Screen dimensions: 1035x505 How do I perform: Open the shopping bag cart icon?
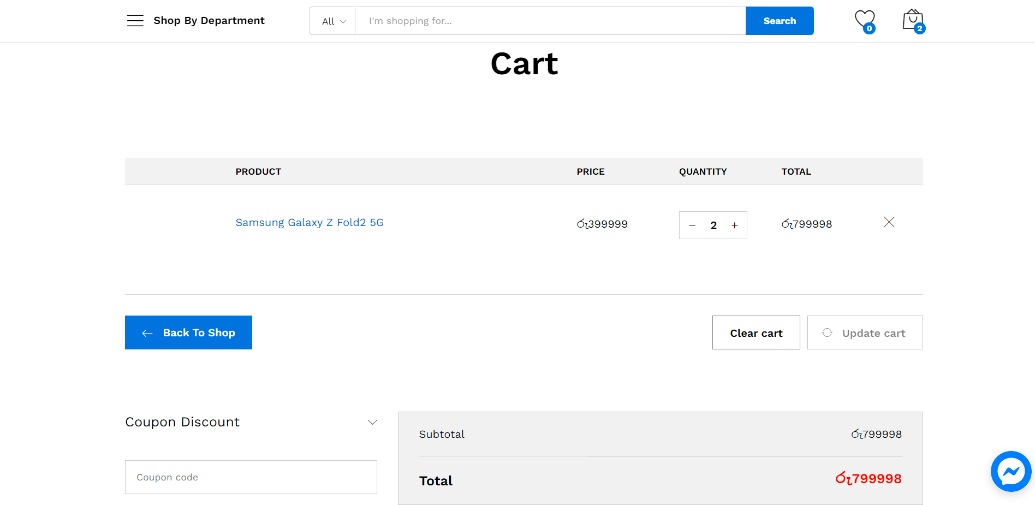(912, 20)
